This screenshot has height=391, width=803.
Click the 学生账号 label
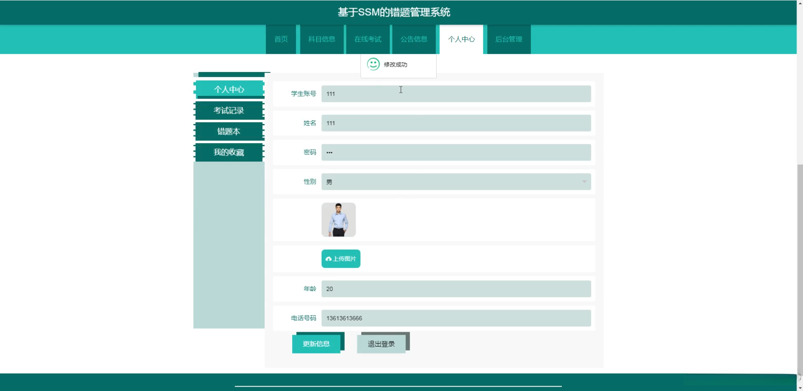(304, 94)
